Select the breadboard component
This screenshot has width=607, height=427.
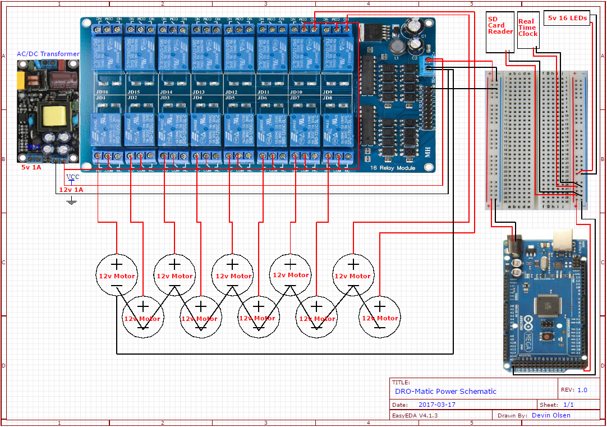(x=536, y=140)
